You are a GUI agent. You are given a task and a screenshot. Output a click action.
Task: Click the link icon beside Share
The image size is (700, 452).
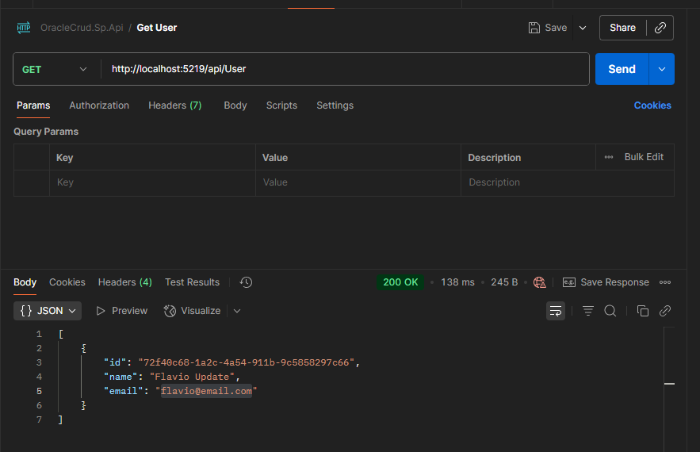(x=660, y=28)
